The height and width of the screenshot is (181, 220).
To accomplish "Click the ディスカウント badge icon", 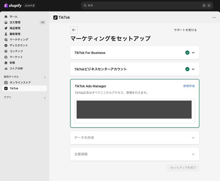I will click(6, 45).
